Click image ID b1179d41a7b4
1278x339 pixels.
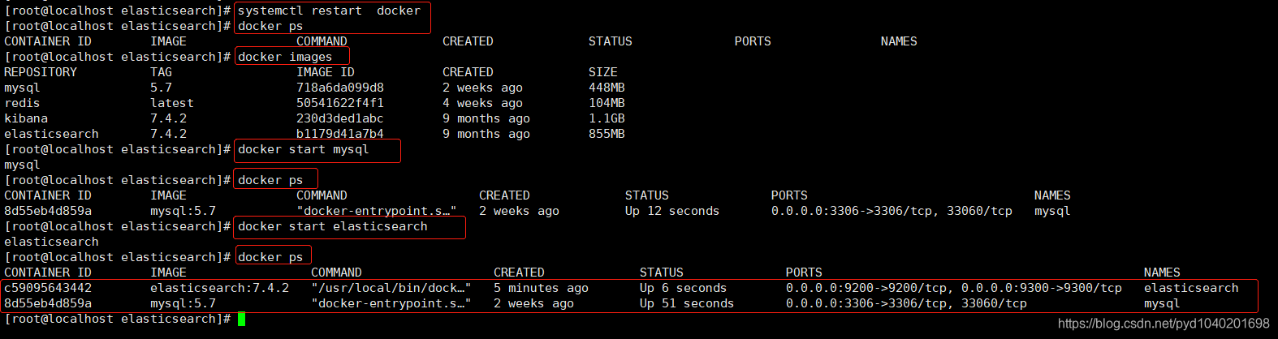(340, 134)
